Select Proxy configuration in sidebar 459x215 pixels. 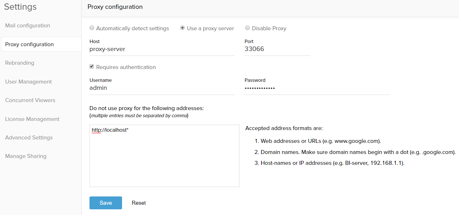pos(41,44)
